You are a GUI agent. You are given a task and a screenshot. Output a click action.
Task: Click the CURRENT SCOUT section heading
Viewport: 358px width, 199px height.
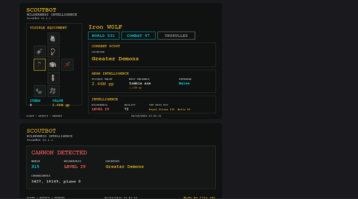point(106,46)
